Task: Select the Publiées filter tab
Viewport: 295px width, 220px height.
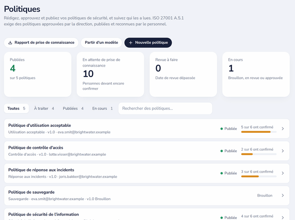Action: click(73, 109)
